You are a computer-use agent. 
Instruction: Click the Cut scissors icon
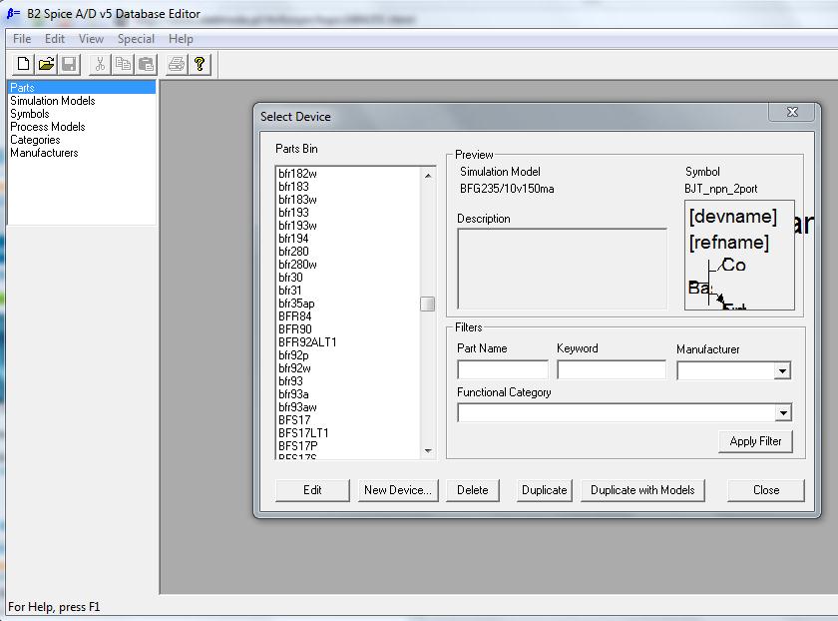tap(100, 64)
